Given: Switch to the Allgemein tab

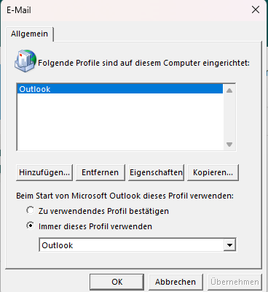Looking at the screenshot, I should pos(29,34).
